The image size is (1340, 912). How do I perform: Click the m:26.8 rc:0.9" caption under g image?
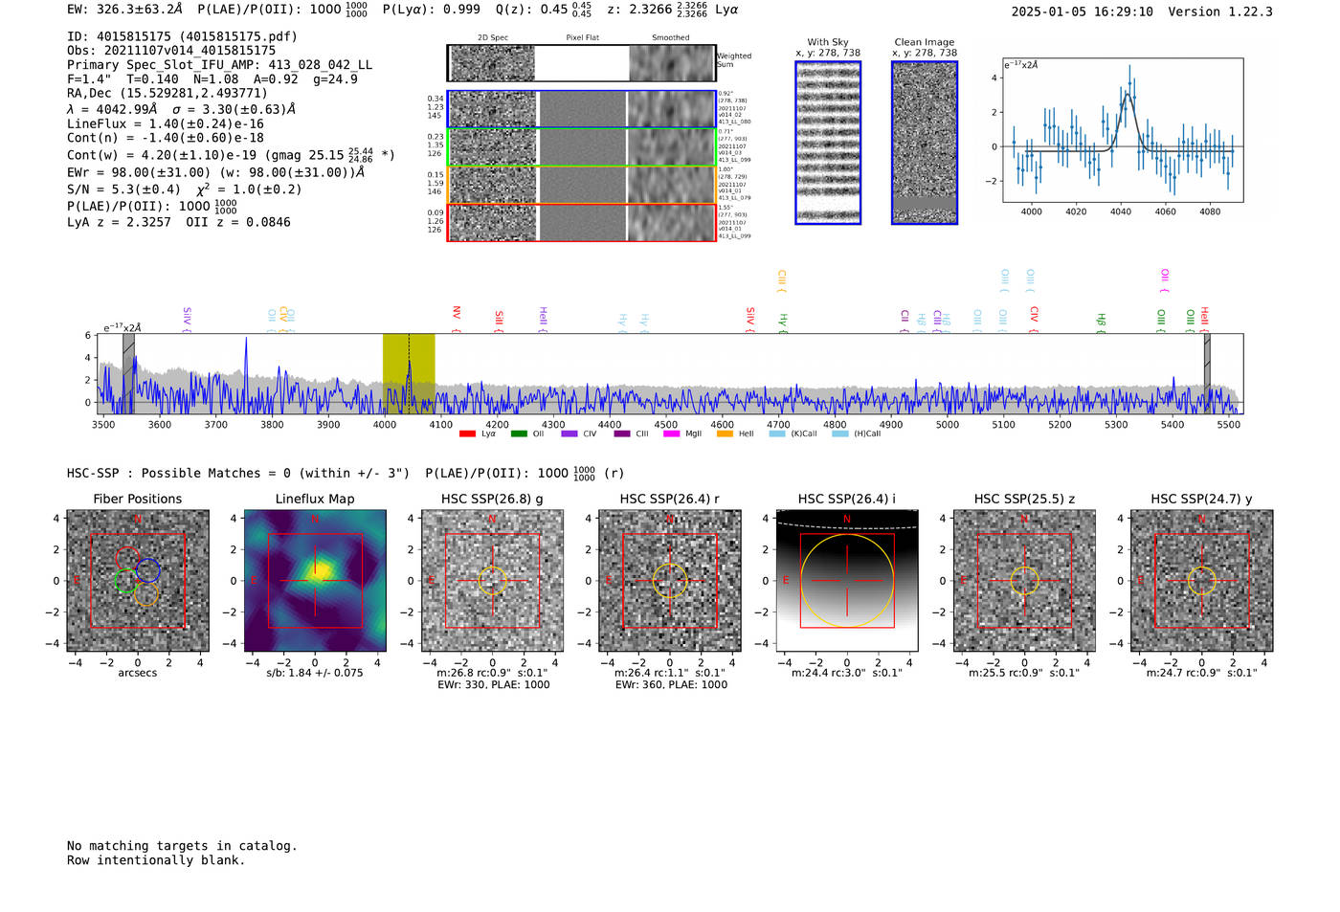[x=492, y=673]
